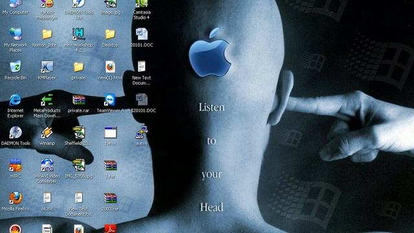Open the DAEMON Tools lightning-disc shortcut

(x=16, y=132)
